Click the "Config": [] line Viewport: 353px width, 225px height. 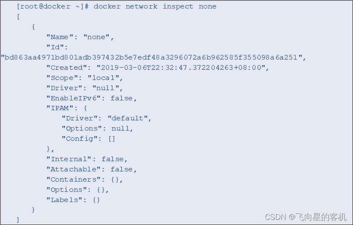point(88,139)
